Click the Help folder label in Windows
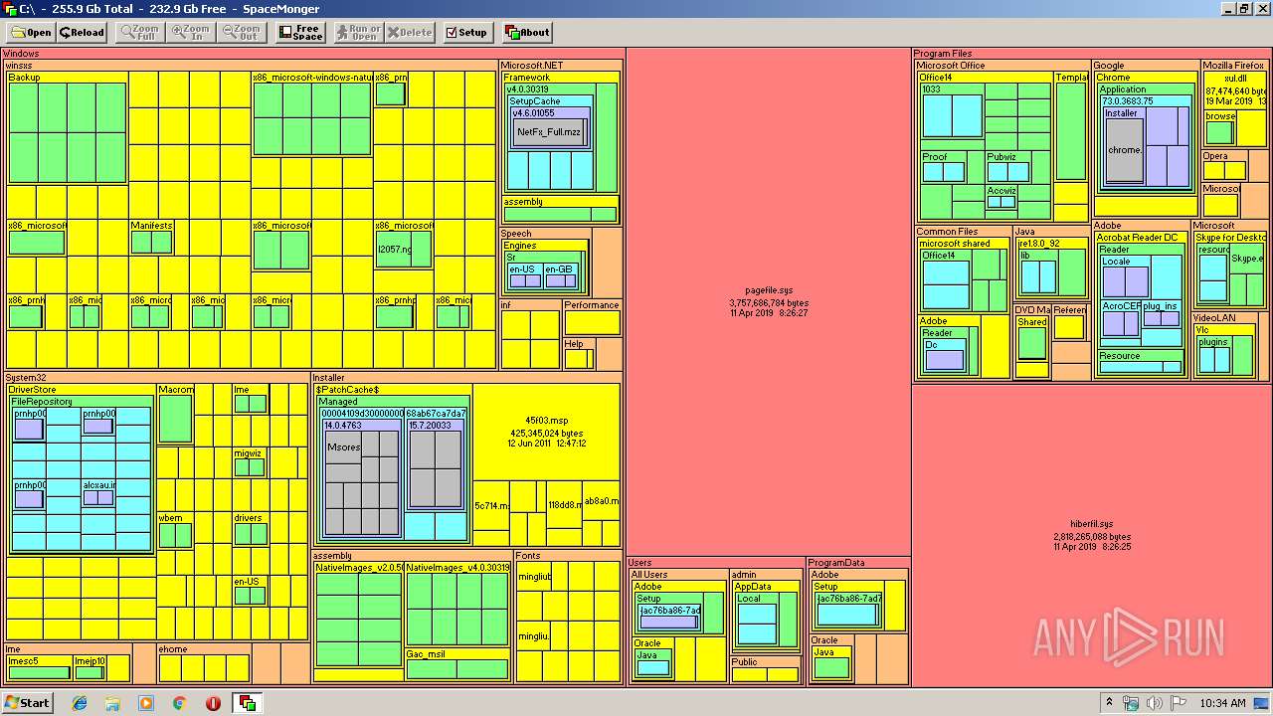This screenshot has height=716, width=1273. coord(574,344)
